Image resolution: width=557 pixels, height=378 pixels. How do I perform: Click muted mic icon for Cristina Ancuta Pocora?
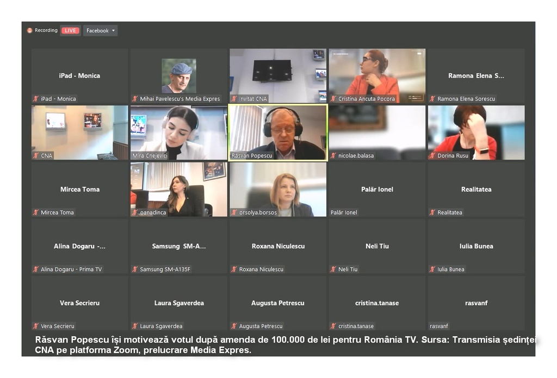click(333, 99)
